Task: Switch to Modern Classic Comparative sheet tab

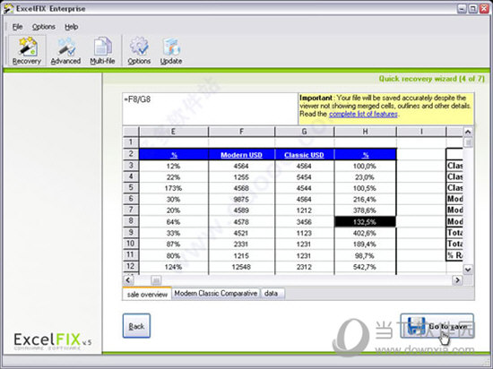Action: (x=216, y=293)
